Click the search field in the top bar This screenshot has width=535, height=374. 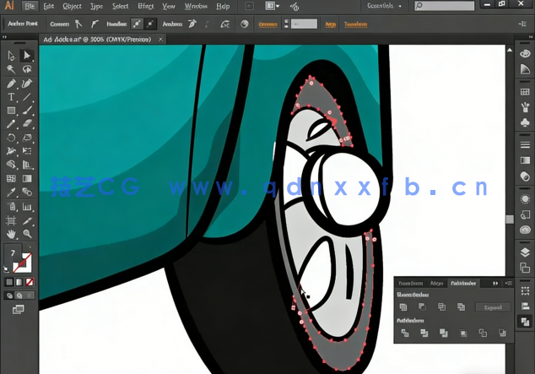[445, 5]
